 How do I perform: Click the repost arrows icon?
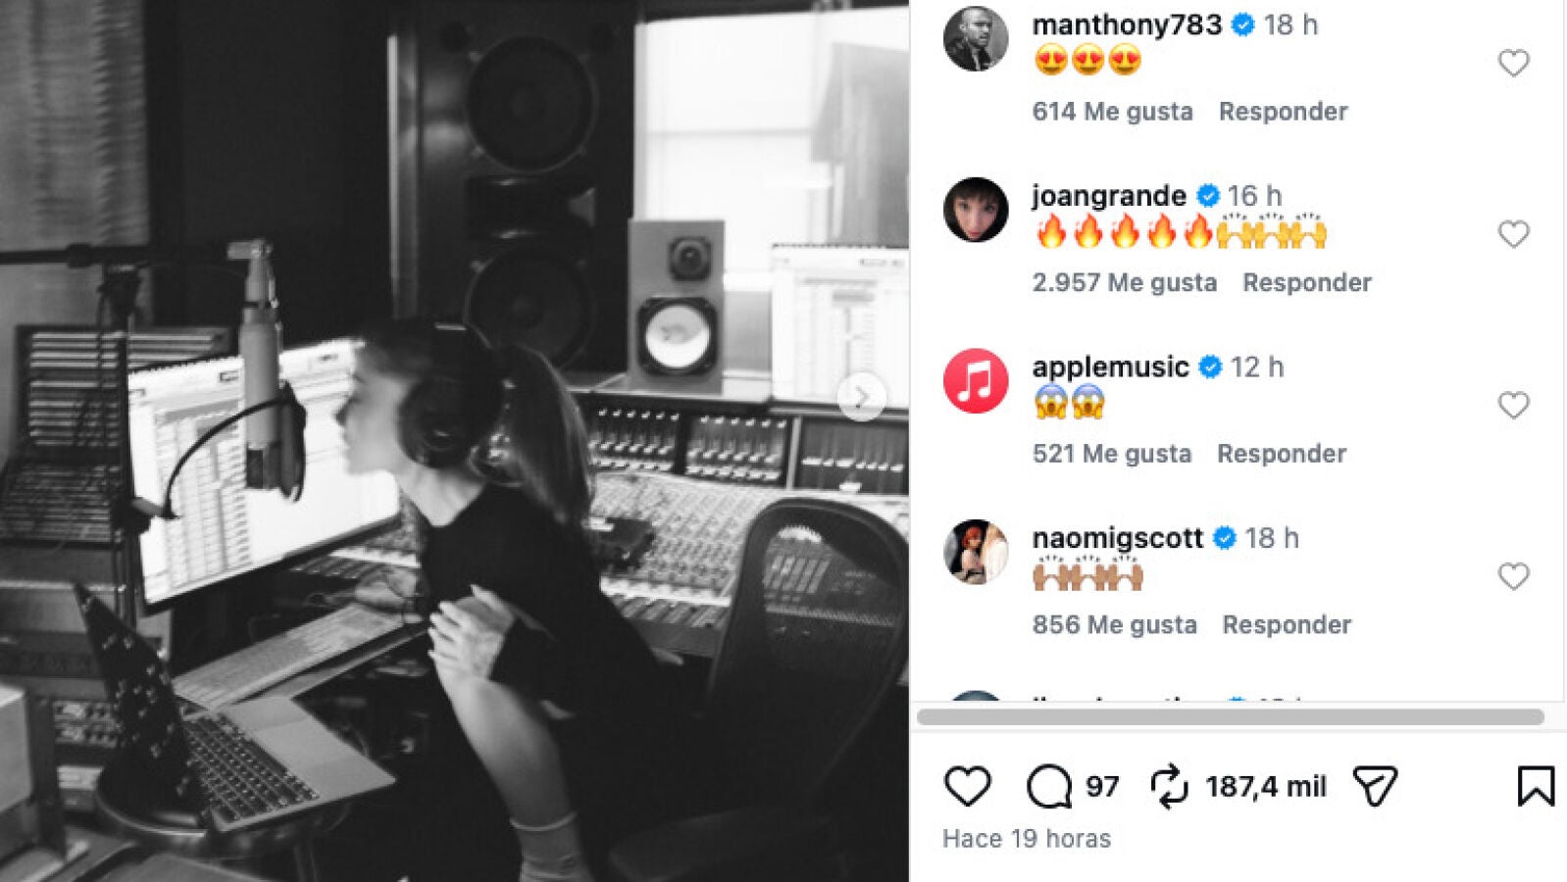click(x=1168, y=786)
